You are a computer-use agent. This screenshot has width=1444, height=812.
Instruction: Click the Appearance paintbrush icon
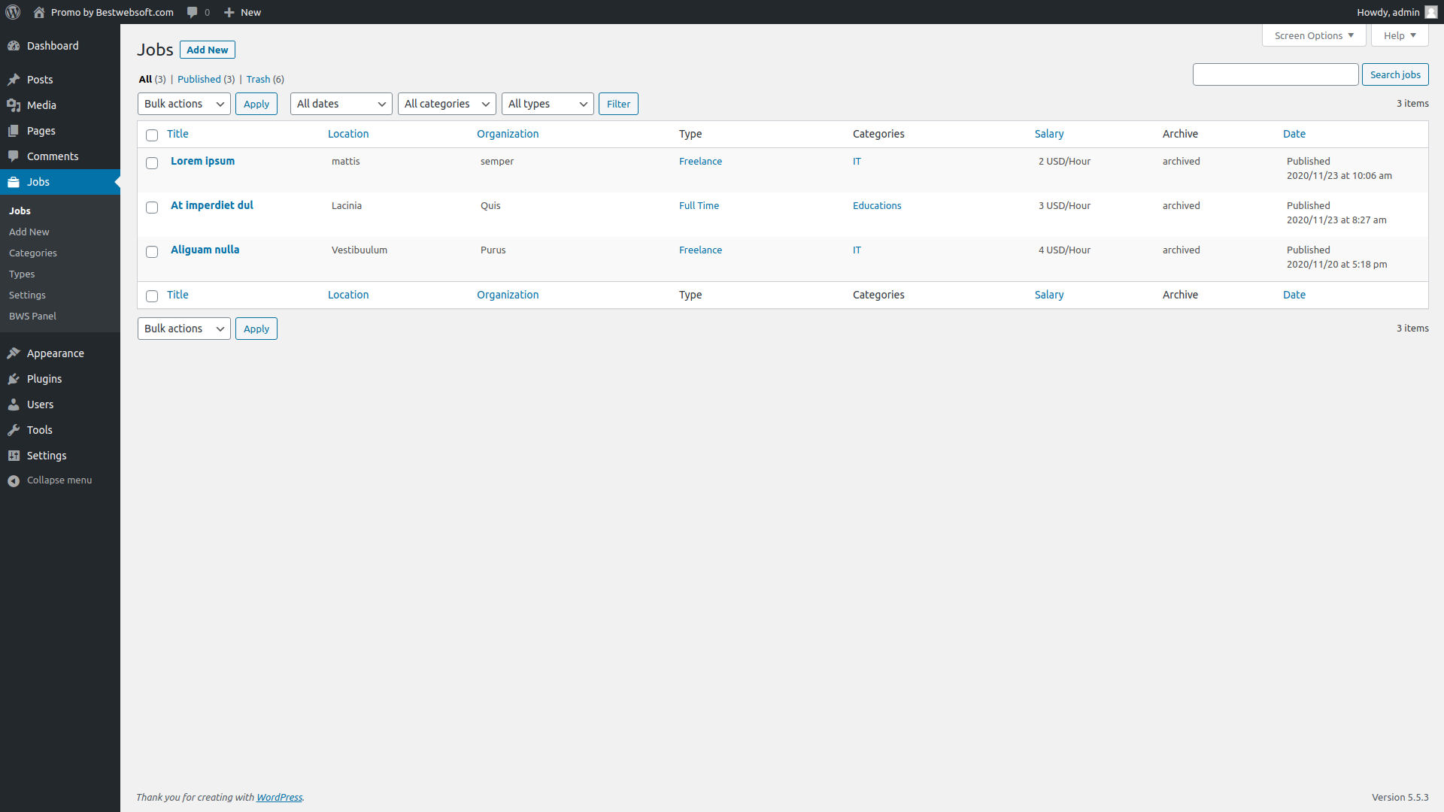click(14, 353)
